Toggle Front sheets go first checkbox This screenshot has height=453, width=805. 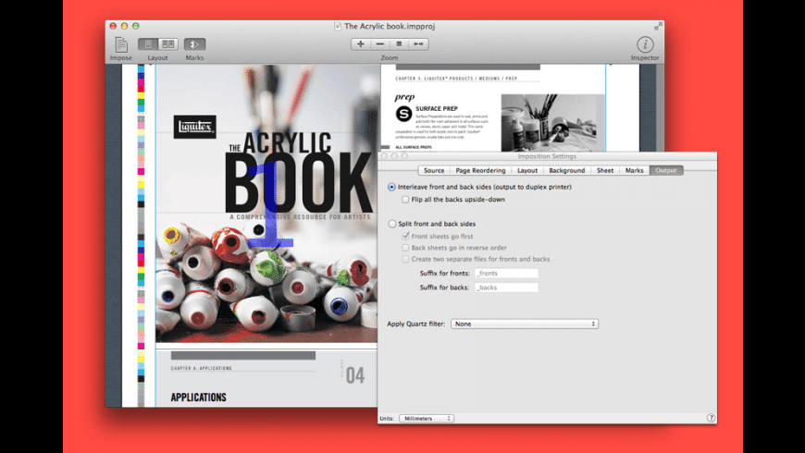coord(405,236)
